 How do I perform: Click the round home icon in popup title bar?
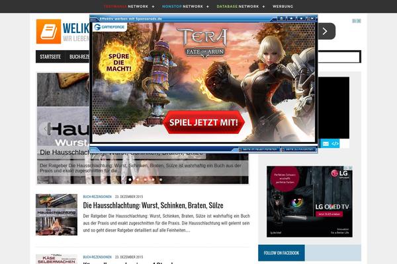281,18
